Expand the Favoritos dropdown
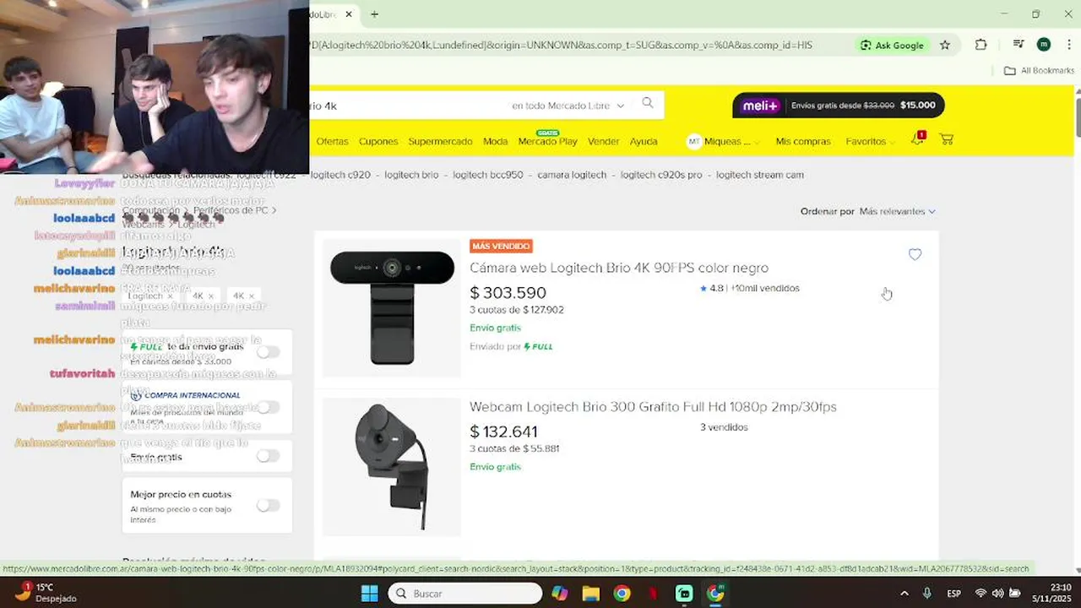The height and width of the screenshot is (608, 1081). tap(870, 141)
